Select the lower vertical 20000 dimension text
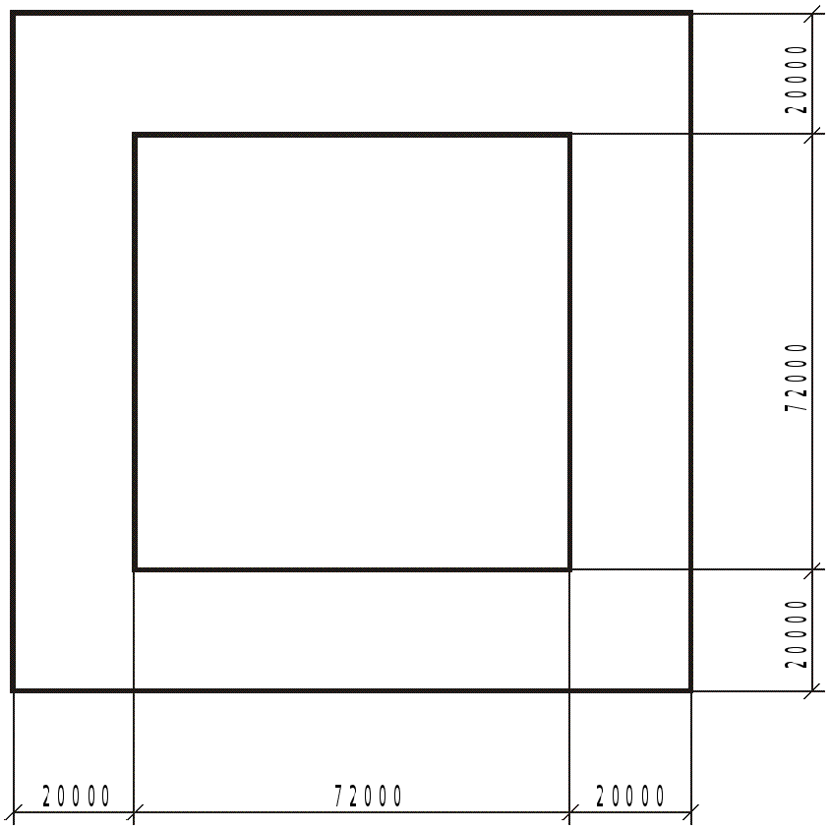Screen dimensions: 830x830 point(795,634)
